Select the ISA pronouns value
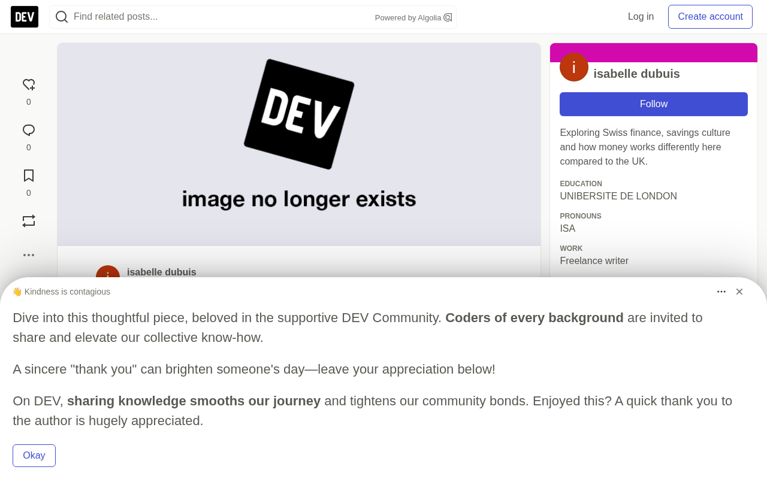Image resolution: width=767 pixels, height=479 pixels. 567,229
